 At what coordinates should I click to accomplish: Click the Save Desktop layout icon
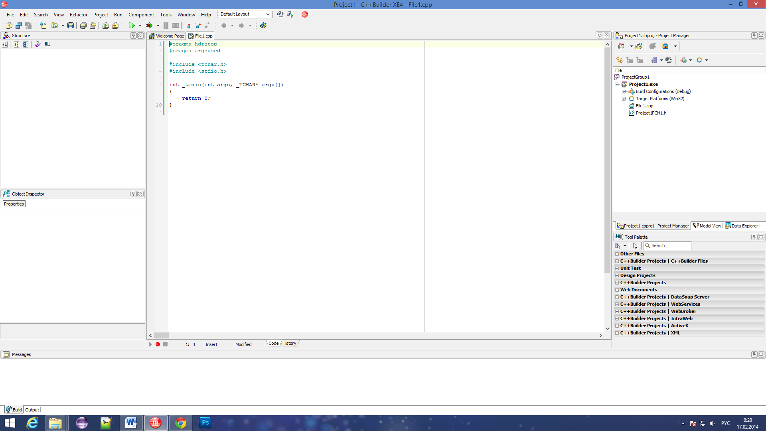click(x=280, y=14)
